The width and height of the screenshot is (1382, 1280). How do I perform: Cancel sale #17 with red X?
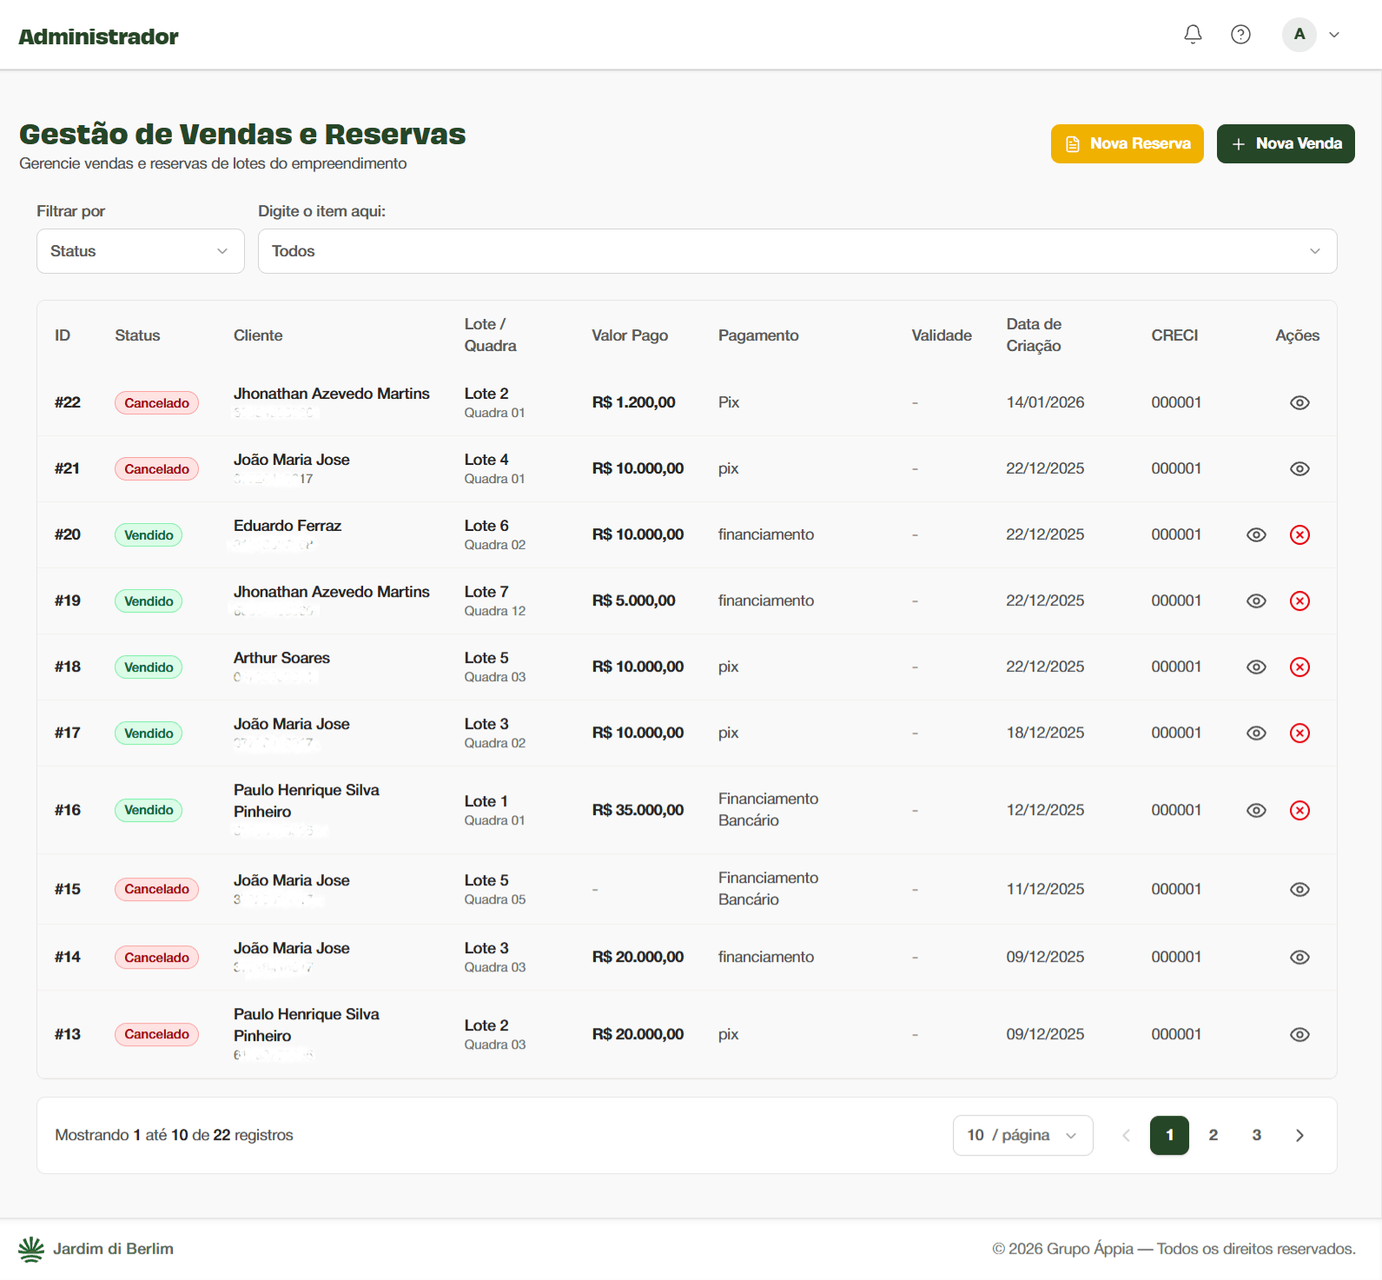(1299, 733)
